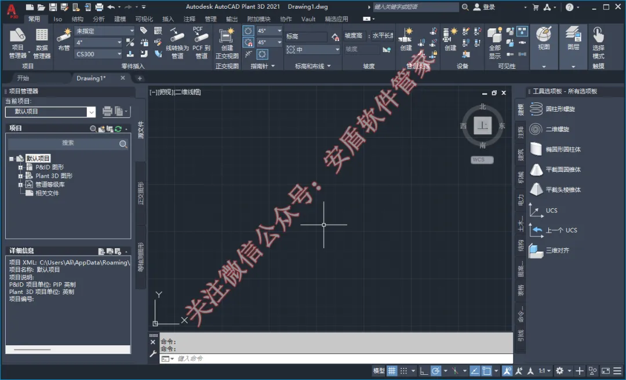Open the CS300 pipe spec dropdown

(x=98, y=54)
